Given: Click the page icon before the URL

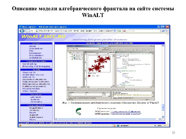Looking at the screenshot, I should [37, 31].
